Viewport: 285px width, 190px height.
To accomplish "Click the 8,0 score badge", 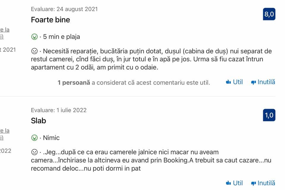I will click(269, 14).
